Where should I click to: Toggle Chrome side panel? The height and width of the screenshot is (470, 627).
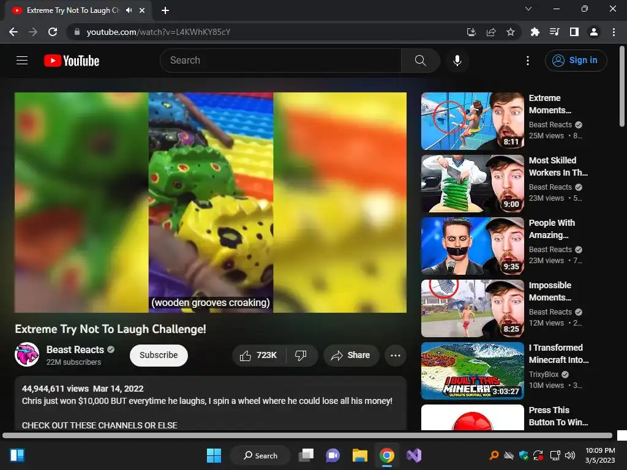574,32
